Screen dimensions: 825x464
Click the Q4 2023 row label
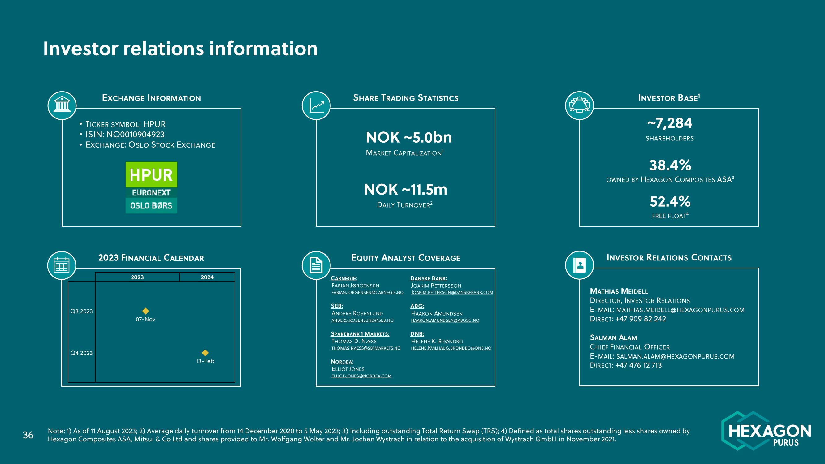coord(81,353)
